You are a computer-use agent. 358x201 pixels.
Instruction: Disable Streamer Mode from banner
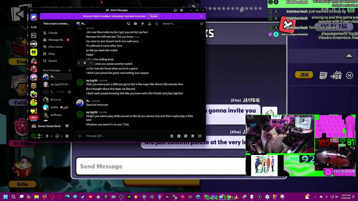click(154, 16)
